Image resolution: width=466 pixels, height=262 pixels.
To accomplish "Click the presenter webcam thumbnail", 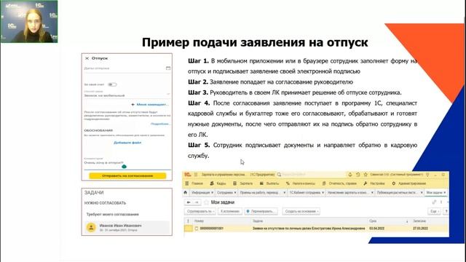I will (29, 21).
